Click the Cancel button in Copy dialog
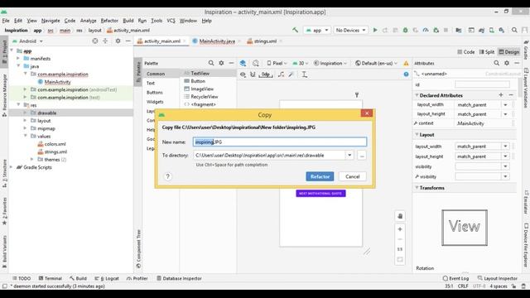Image resolution: width=530 pixels, height=298 pixels. click(x=352, y=176)
